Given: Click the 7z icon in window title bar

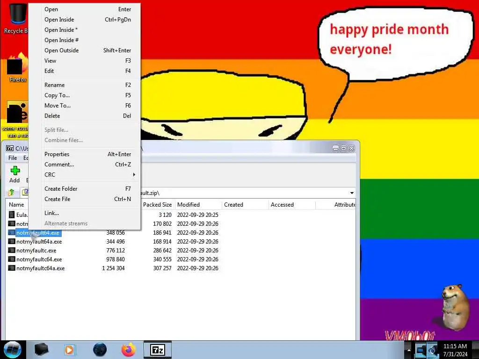Looking at the screenshot, I should pyautogui.click(x=10, y=148).
